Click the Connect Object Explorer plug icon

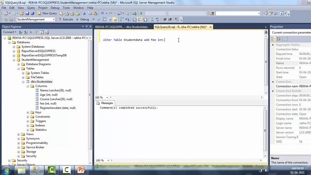tap(20, 32)
